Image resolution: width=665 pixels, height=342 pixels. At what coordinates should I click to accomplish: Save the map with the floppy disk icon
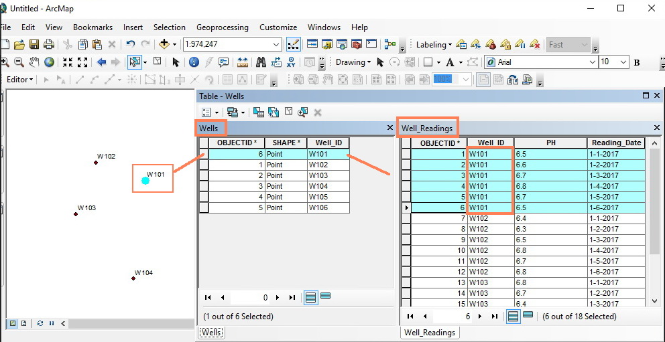pyautogui.click(x=34, y=44)
